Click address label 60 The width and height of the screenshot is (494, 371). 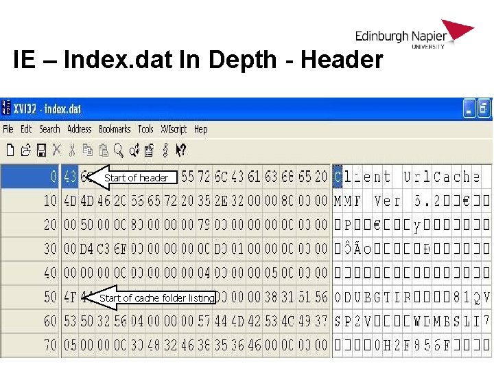point(50,321)
